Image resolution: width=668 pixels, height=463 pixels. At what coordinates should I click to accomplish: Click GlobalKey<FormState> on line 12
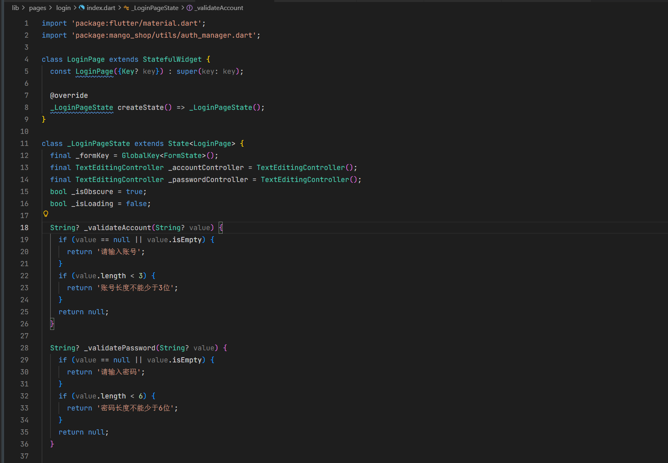click(164, 156)
